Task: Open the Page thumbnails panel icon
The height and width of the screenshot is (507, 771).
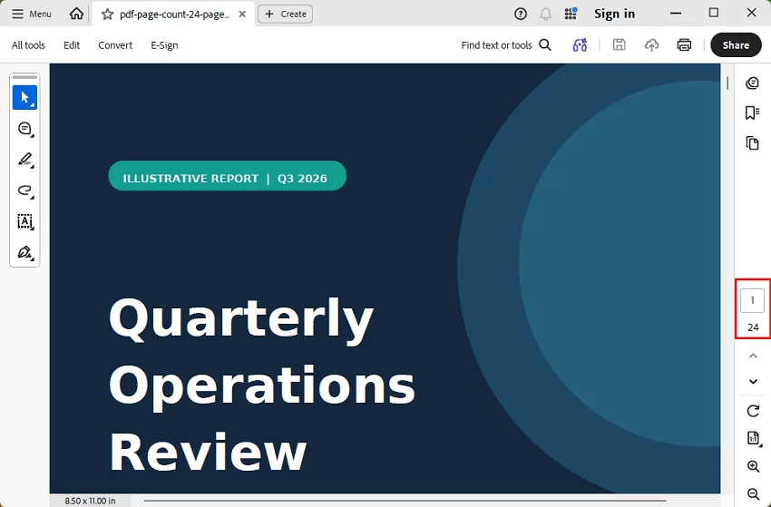Action: pyautogui.click(x=752, y=142)
